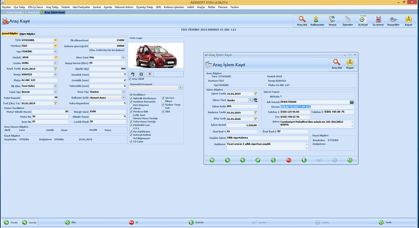This screenshot has width=419, height=228.
Task: Click Kapat in the Araç İşlem Kayıt dialog
Action: point(350,64)
